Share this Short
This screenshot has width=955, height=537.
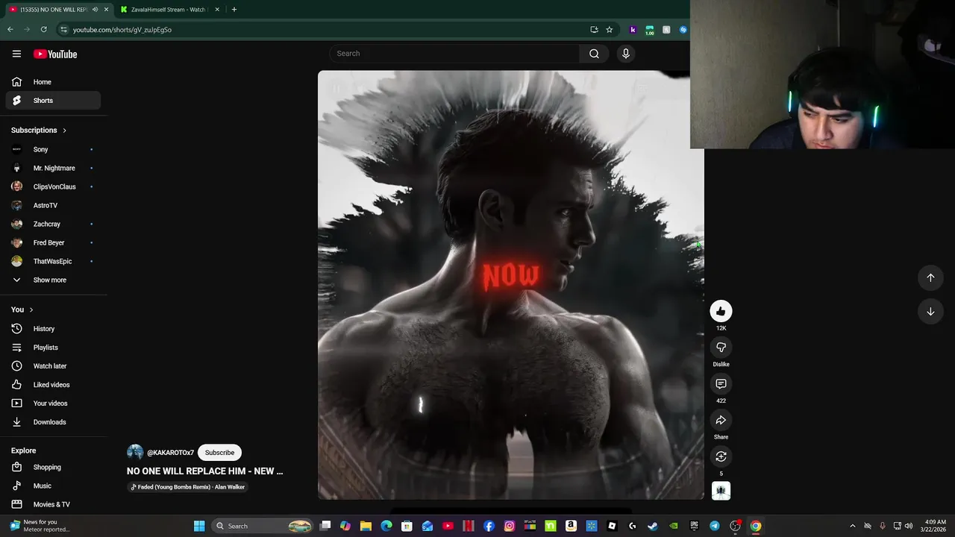721,421
